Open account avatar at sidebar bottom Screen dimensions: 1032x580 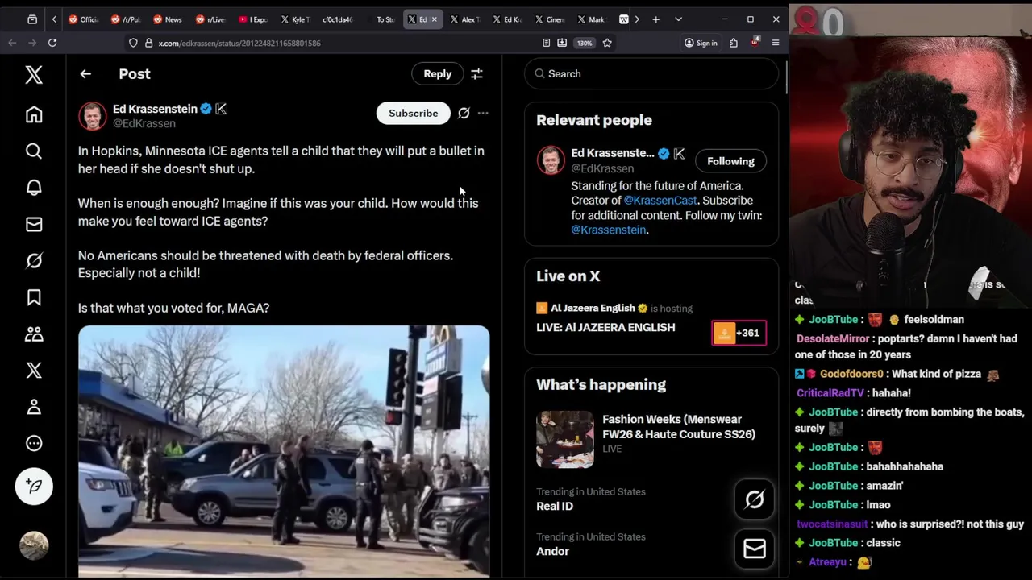coord(34,545)
